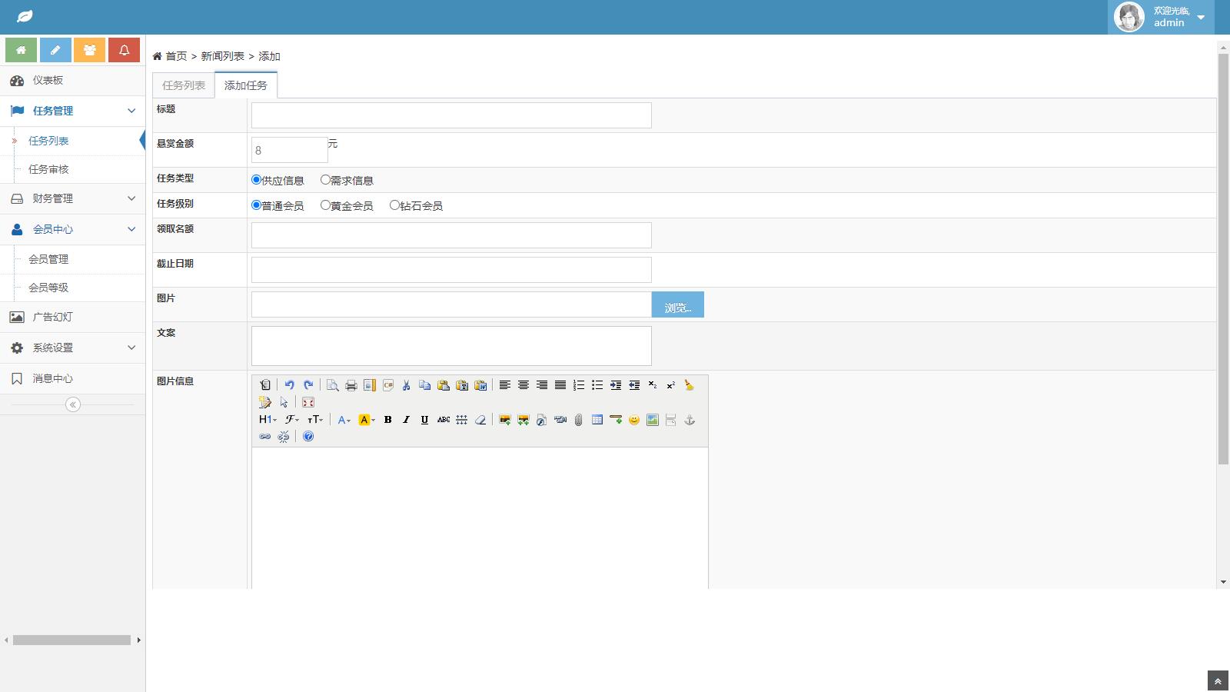Click the blue help question-mark icon
This screenshot has width=1230, height=692.
click(x=308, y=437)
